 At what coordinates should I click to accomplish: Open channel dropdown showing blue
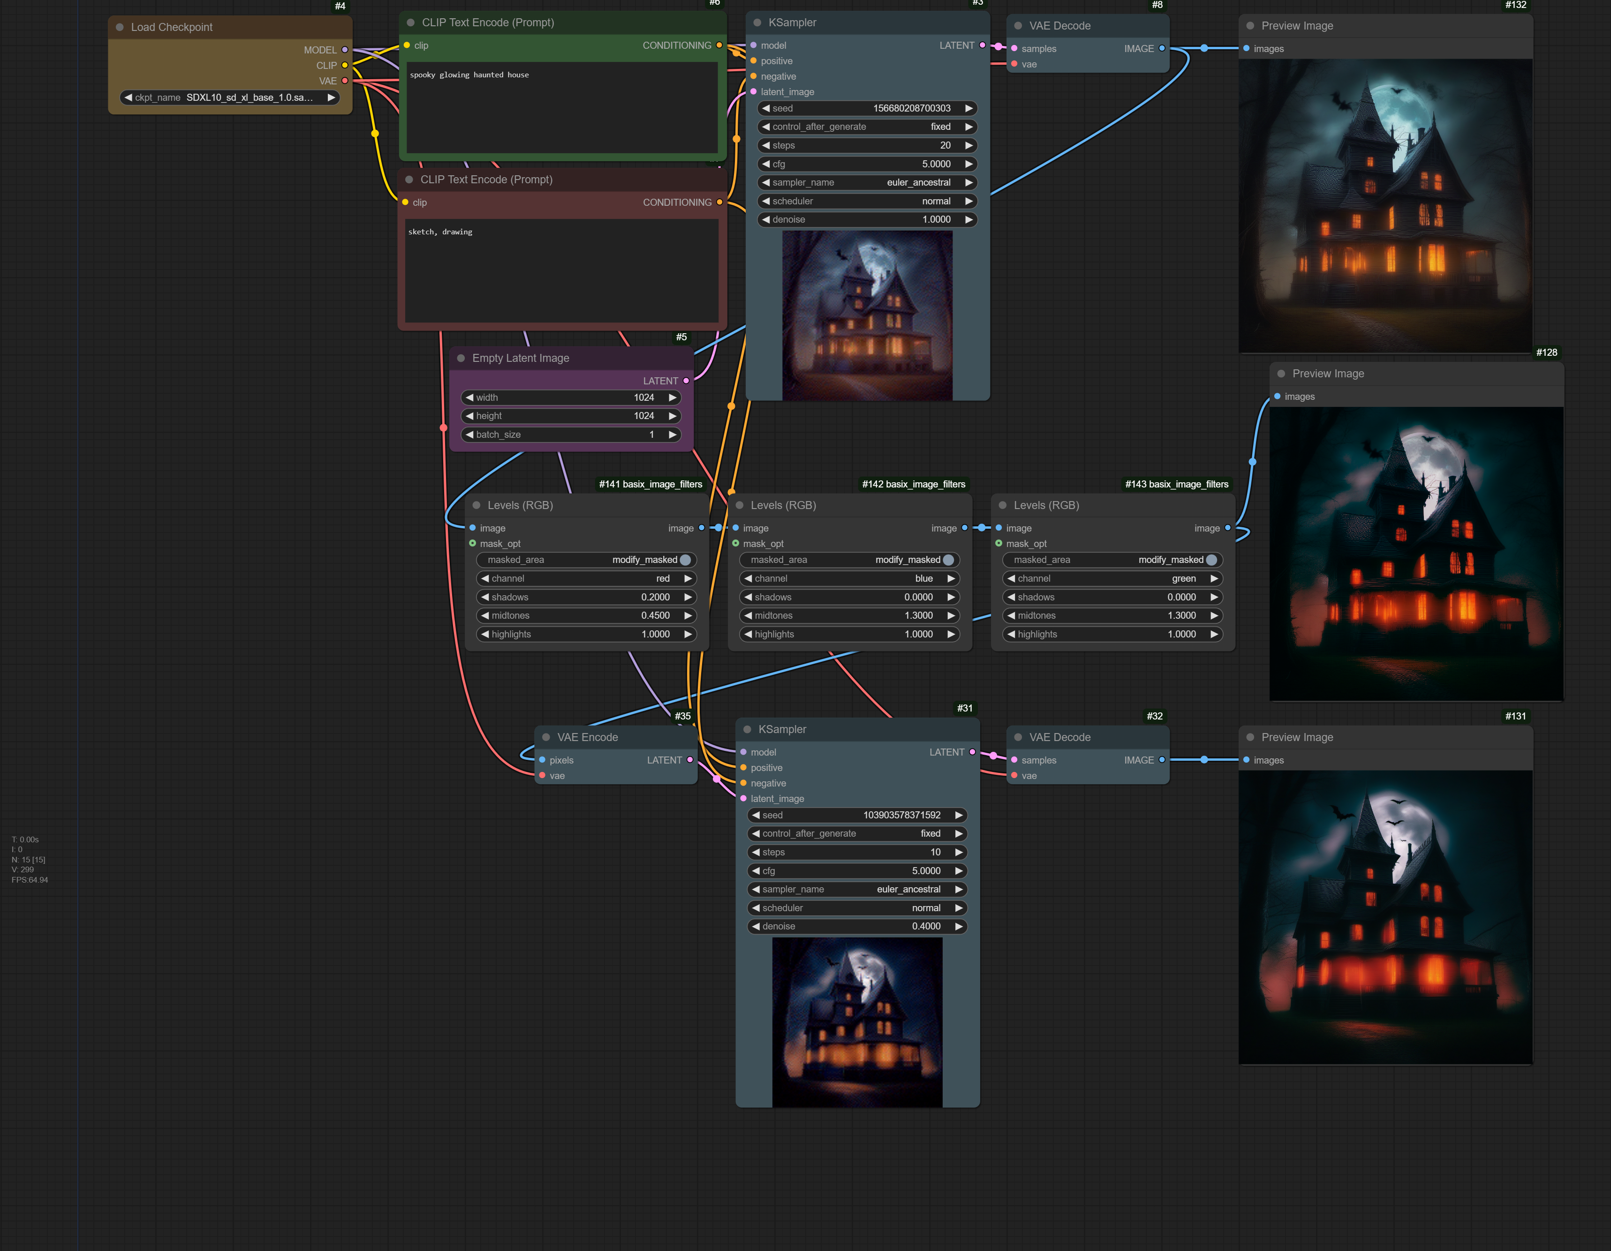tap(850, 579)
